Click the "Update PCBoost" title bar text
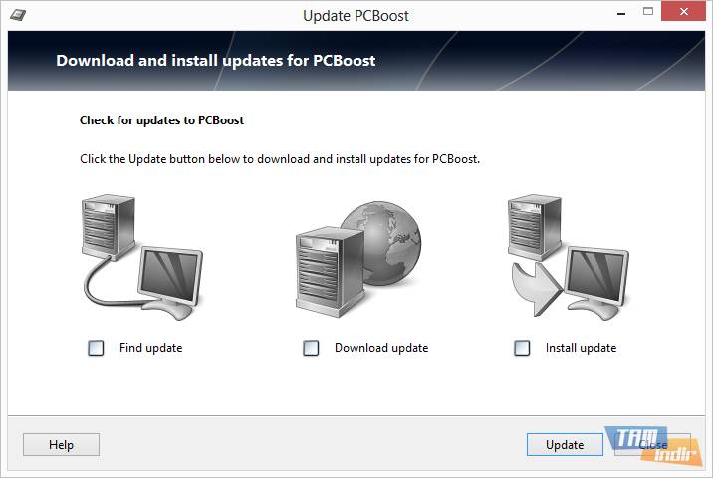 coord(356,16)
